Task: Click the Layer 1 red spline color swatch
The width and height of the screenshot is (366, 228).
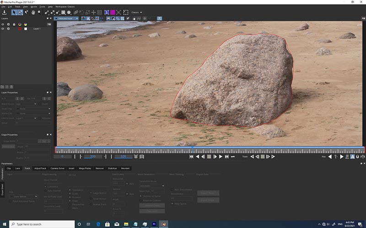Action: click(20, 29)
